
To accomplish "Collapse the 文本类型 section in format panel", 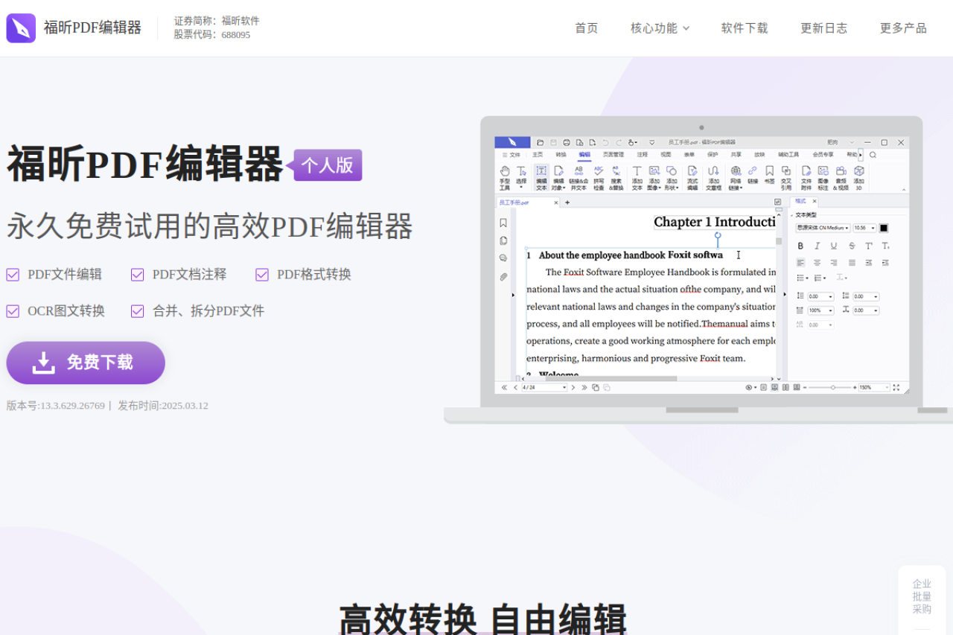I will 792,215.
